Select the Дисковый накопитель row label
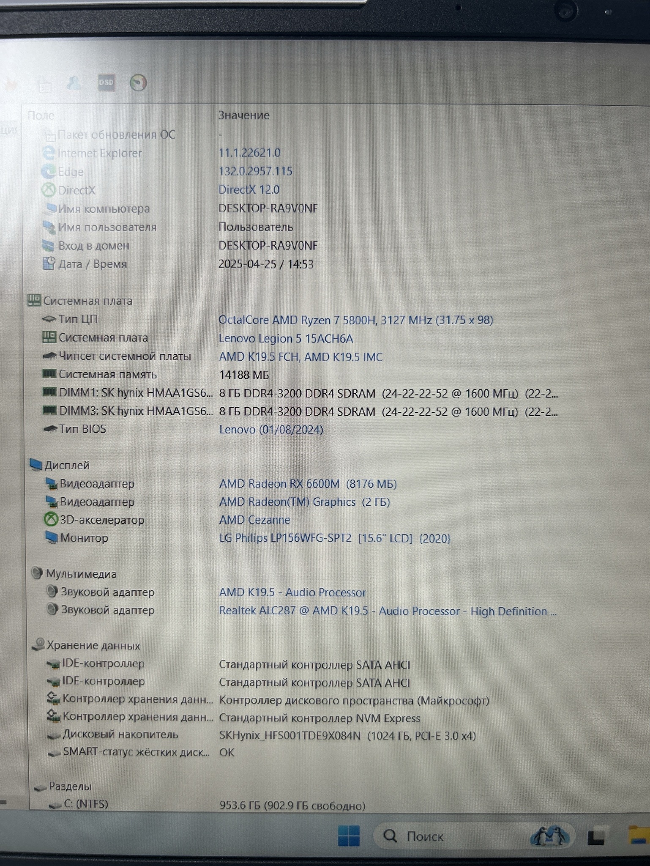 pos(120,734)
